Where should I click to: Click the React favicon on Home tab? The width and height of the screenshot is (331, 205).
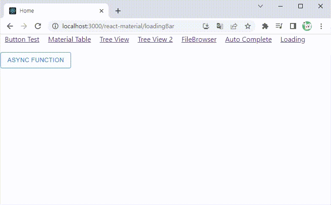click(x=13, y=11)
